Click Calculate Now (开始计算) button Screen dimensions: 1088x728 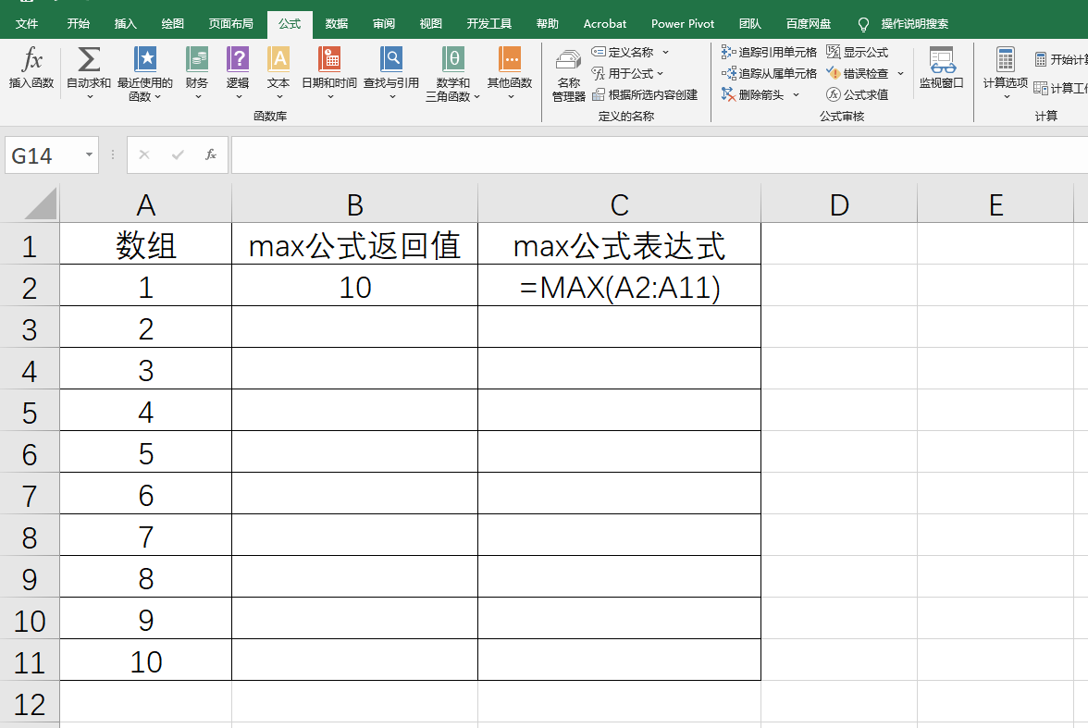[1060, 60]
